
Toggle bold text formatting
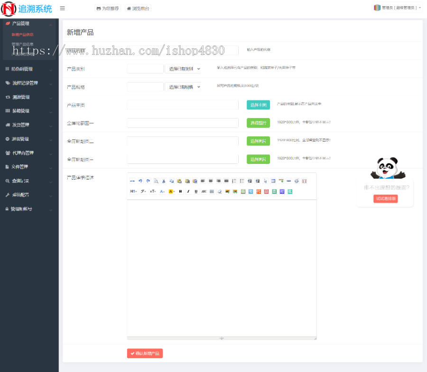tap(180, 191)
